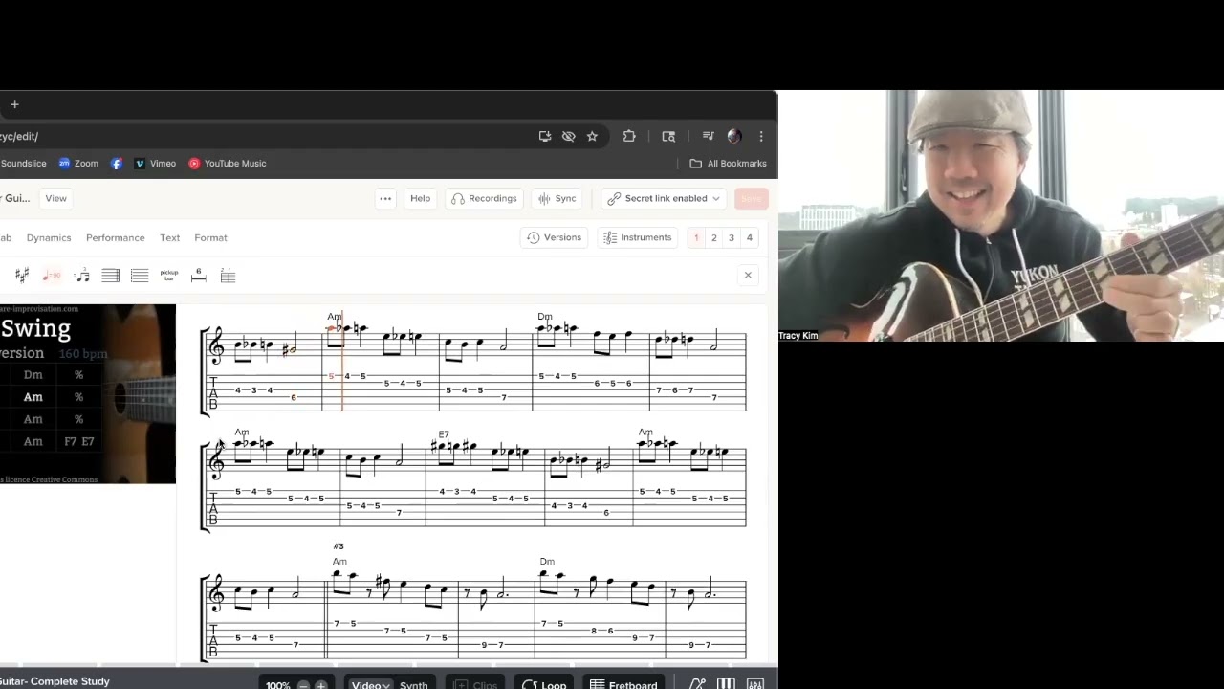The height and width of the screenshot is (689, 1224).
Task: Open the media control playlist icon
Action: pyautogui.click(x=708, y=137)
